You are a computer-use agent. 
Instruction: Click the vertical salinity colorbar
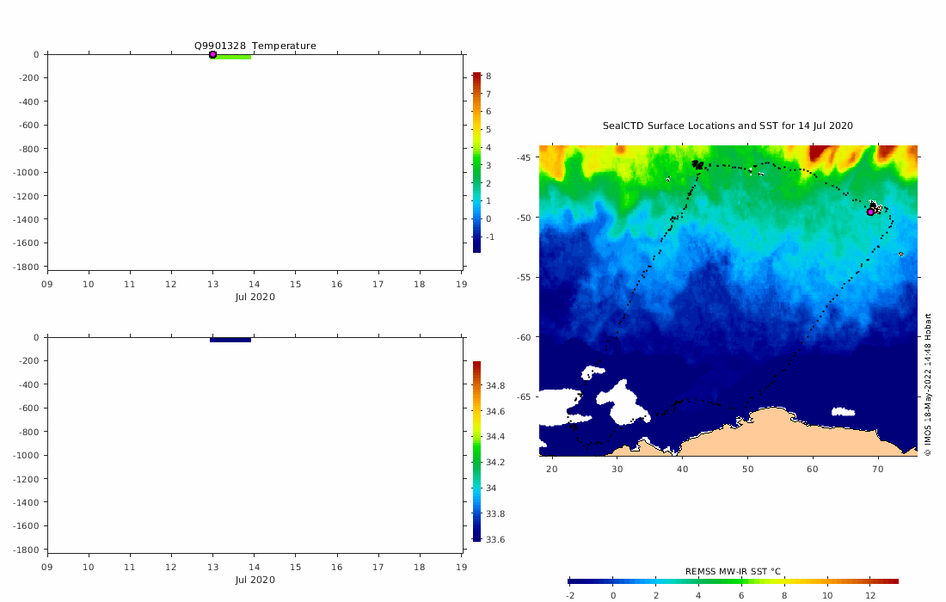coord(476,451)
